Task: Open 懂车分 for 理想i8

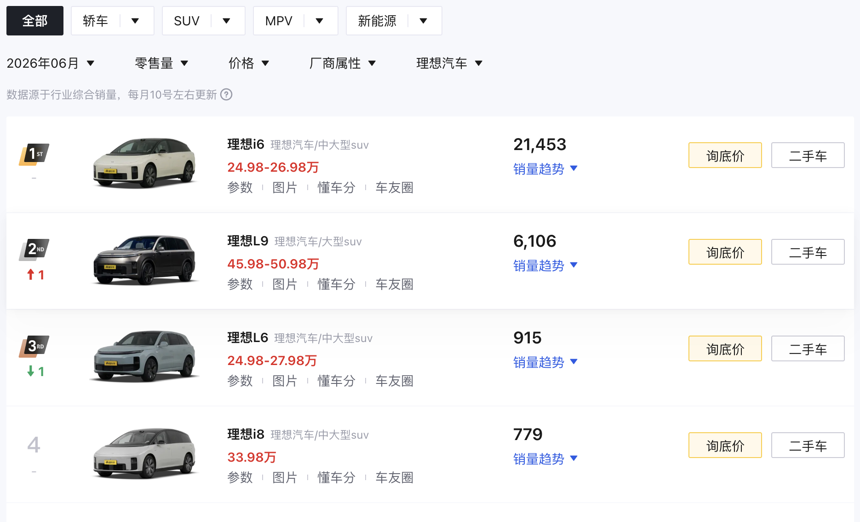Action: pos(337,478)
